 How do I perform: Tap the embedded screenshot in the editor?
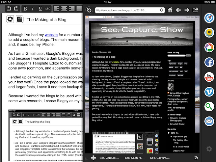[46, 135]
